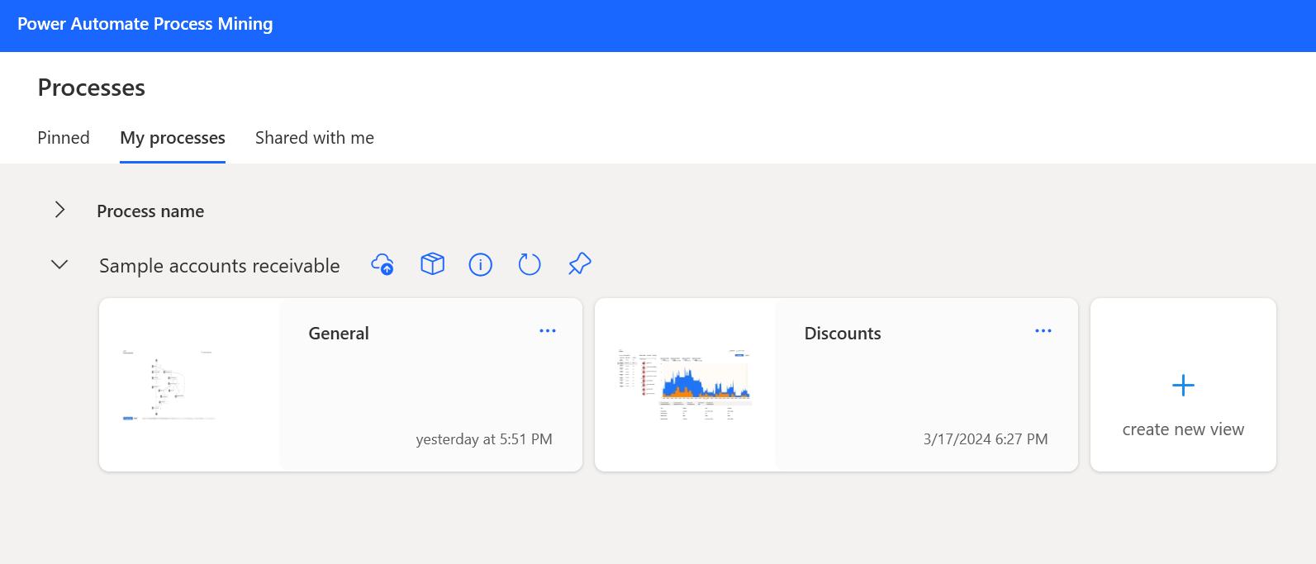1316x564 pixels.
Task: Click the Processes page heading
Action: (92, 88)
